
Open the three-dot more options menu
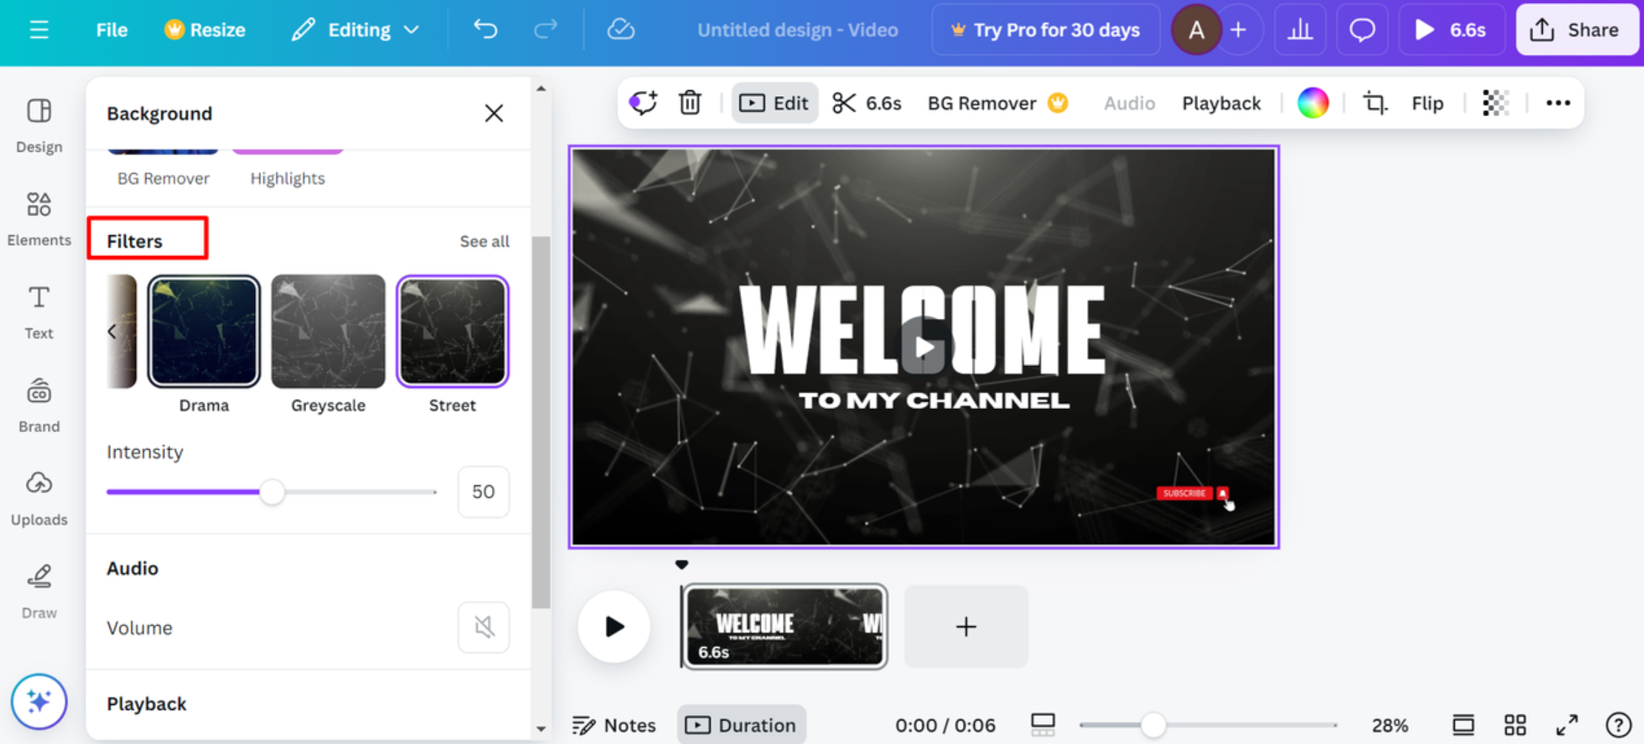click(x=1557, y=103)
